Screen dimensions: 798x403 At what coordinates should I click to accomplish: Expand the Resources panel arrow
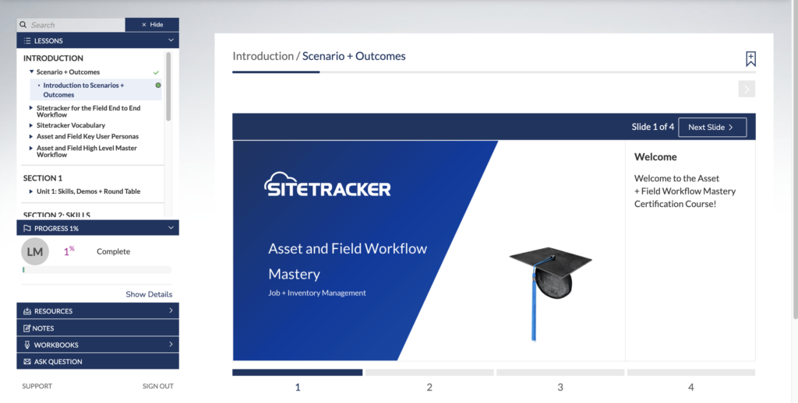(x=171, y=310)
